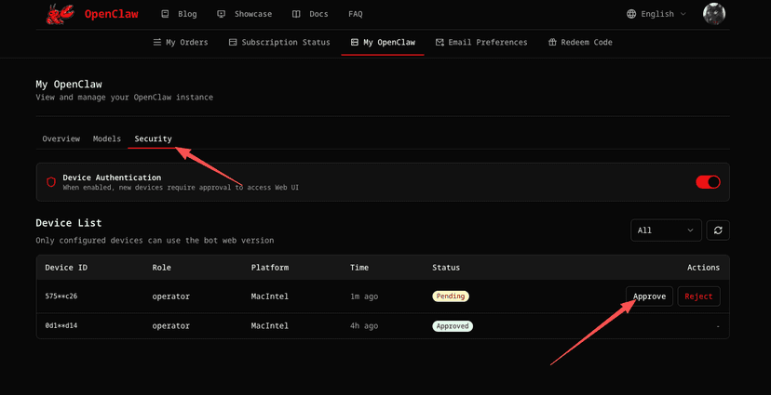Click the Platform column header

click(270, 268)
